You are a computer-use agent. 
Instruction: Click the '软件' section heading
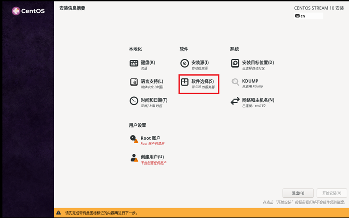(184, 49)
